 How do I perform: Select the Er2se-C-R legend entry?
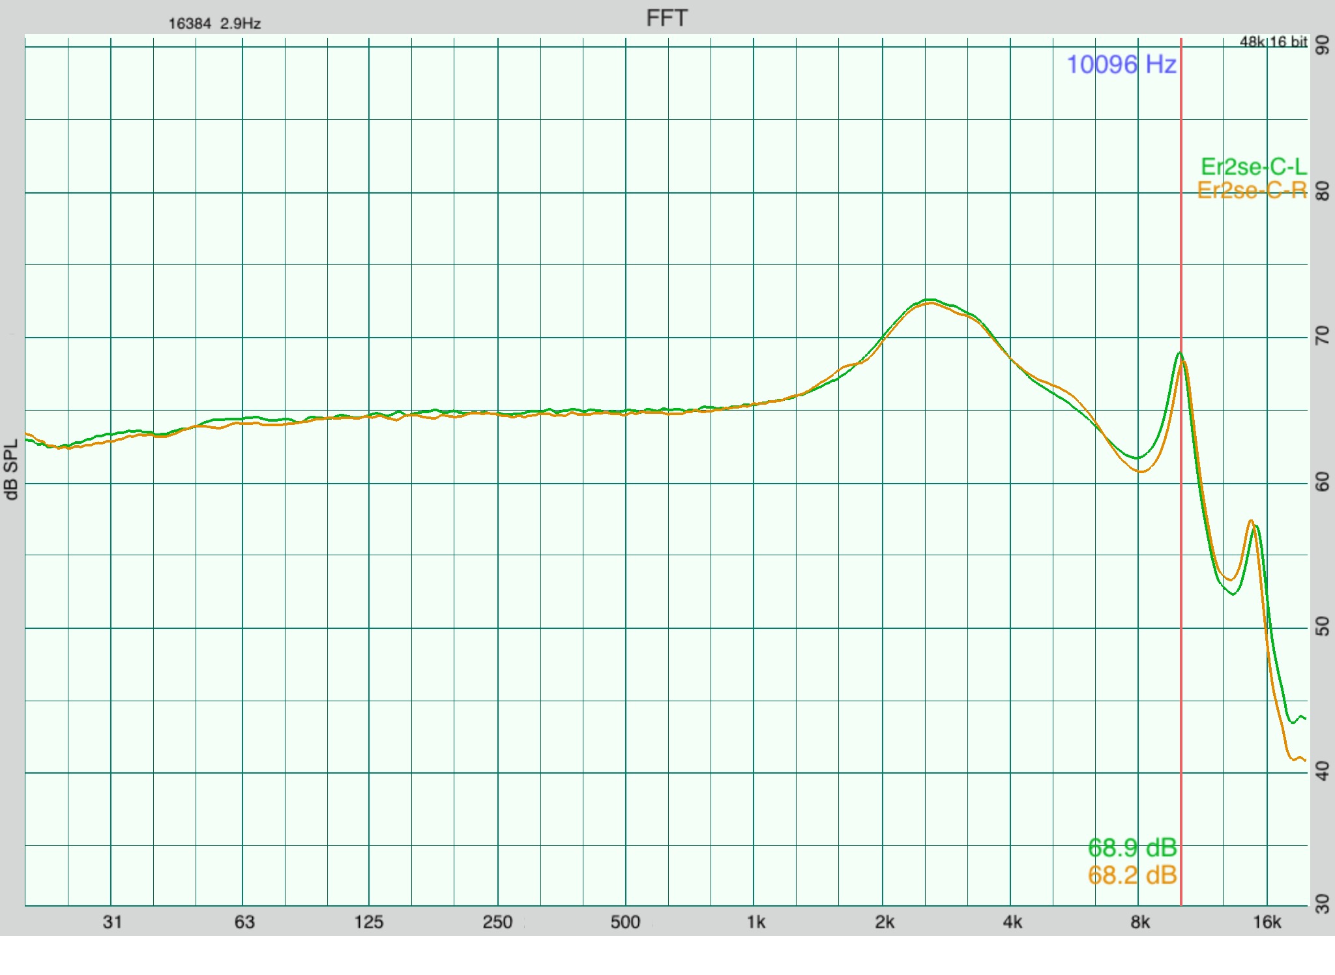click(1252, 190)
